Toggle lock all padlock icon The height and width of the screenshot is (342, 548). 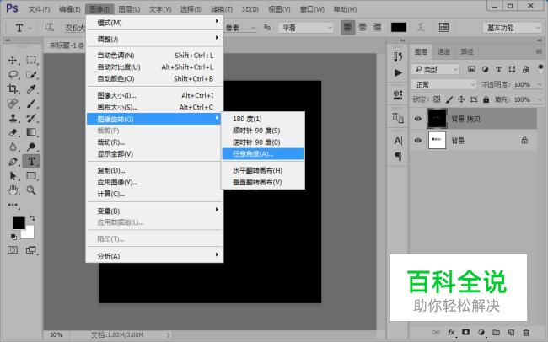pos(486,99)
